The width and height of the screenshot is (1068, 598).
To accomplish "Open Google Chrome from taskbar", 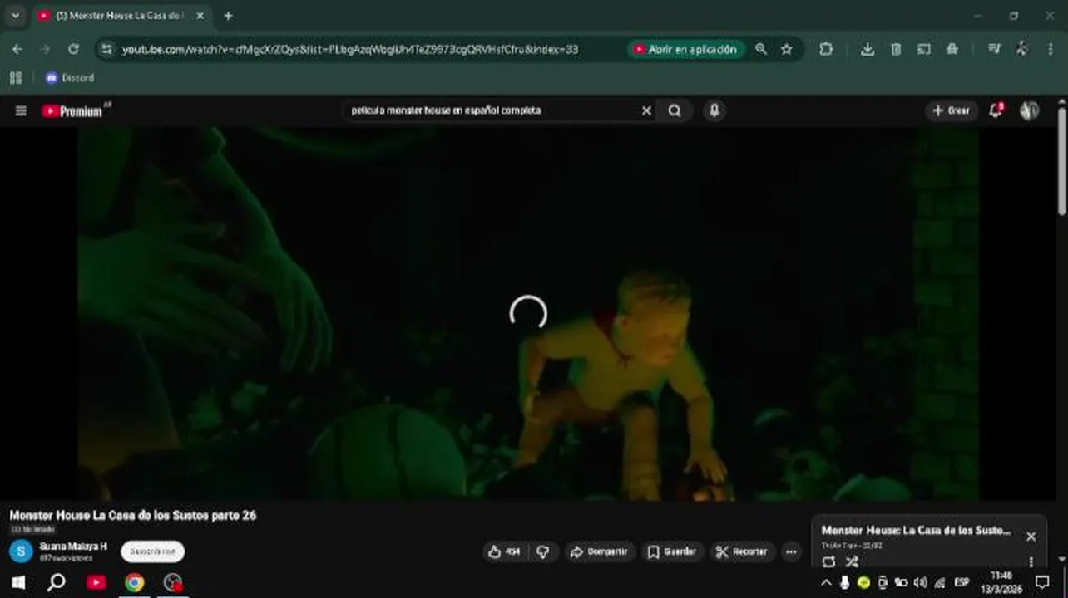I will click(135, 582).
